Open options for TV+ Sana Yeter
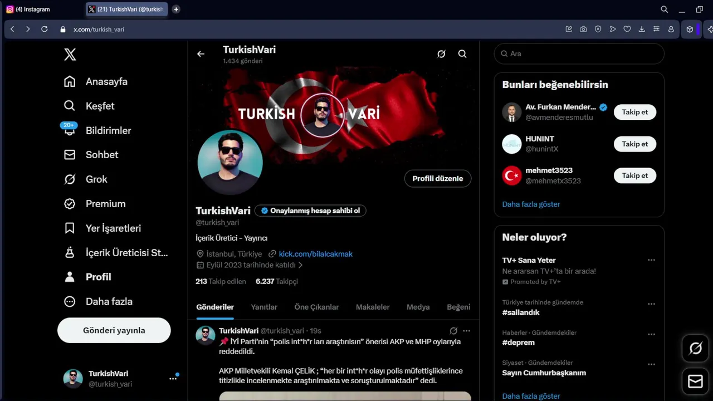Viewport: 713px width, 401px height. [651, 260]
